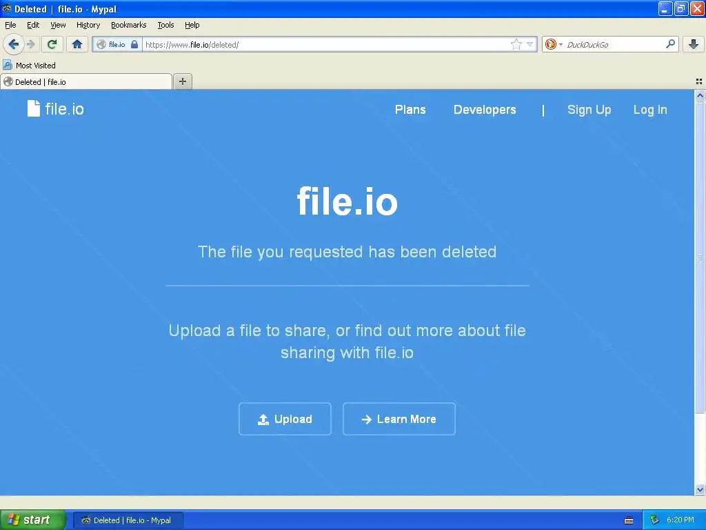Open the tab groups icon at tab bar end

(x=699, y=81)
